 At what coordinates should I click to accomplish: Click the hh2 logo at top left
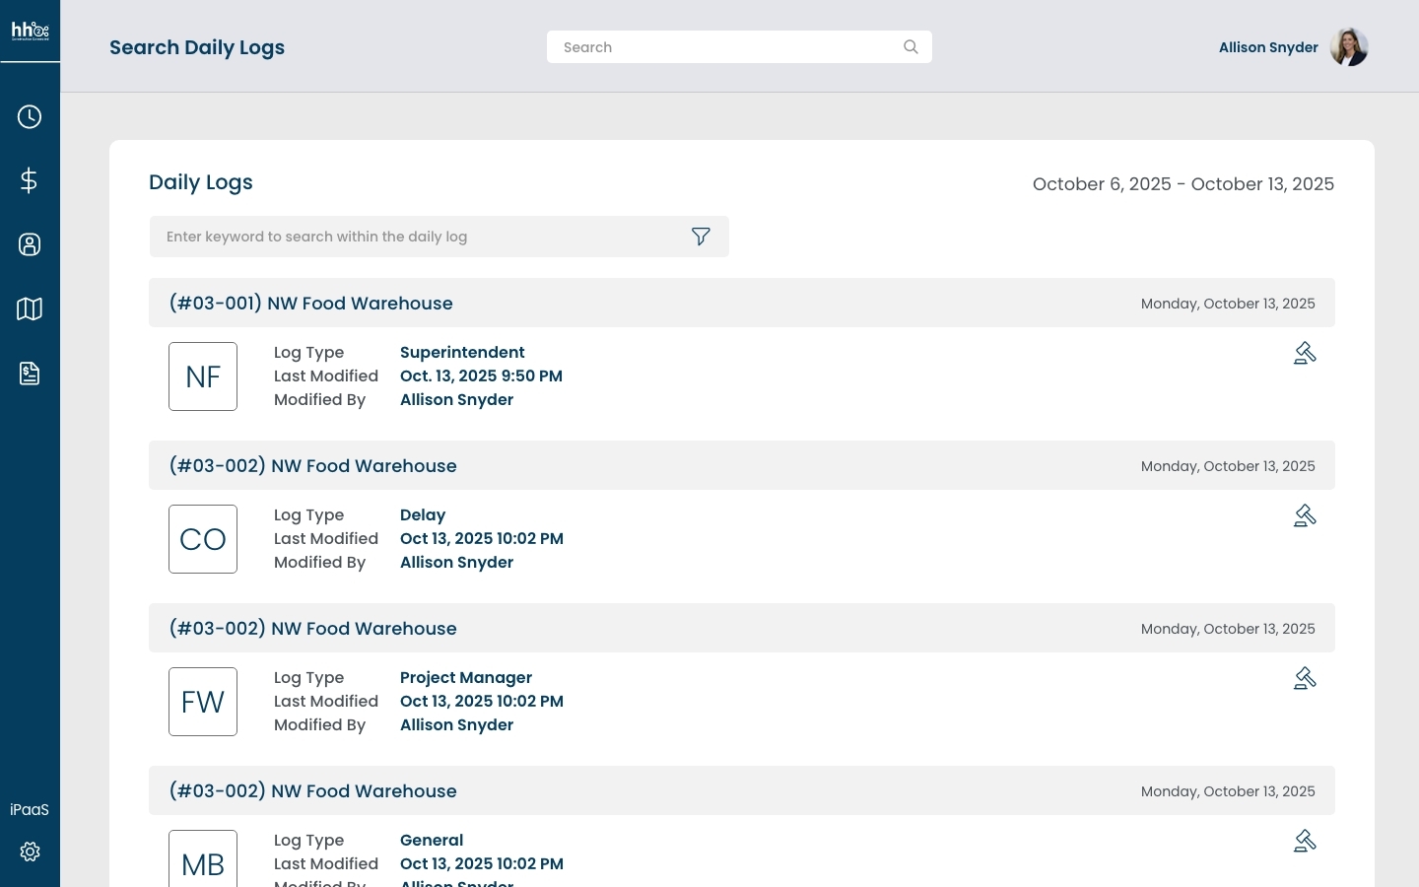click(30, 31)
